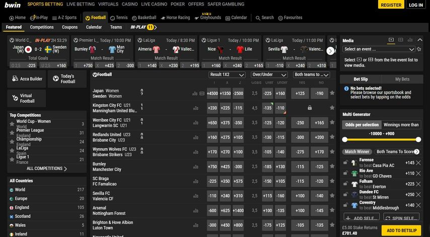Favourite the Japan Women vs Sweden match

tap(332, 93)
